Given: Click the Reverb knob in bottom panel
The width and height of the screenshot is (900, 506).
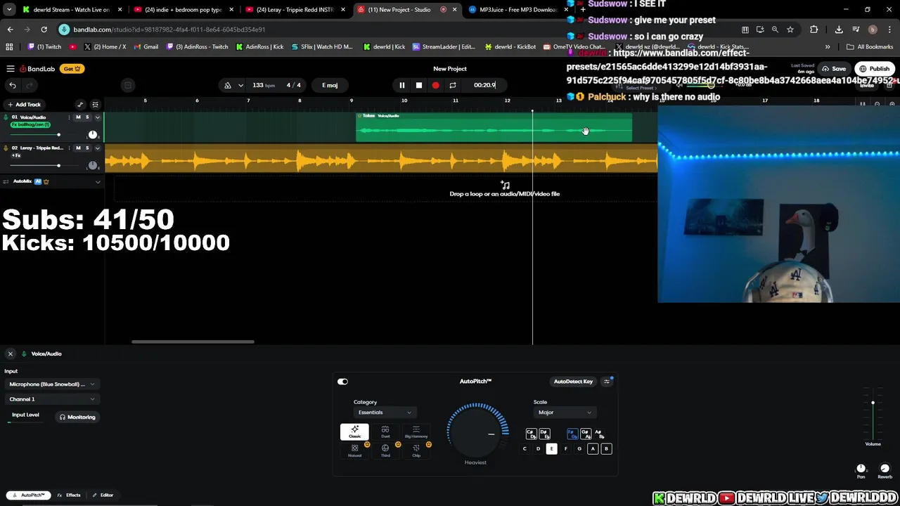Looking at the screenshot, I should (885, 469).
